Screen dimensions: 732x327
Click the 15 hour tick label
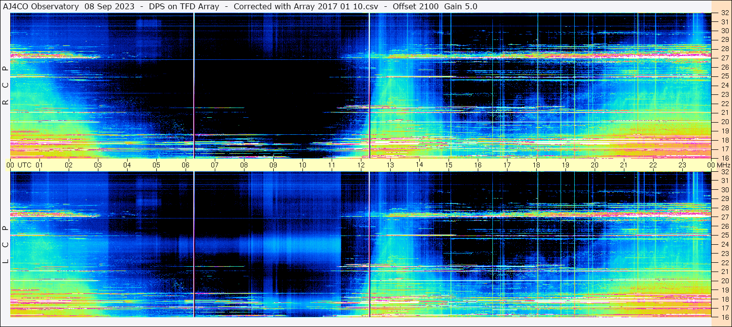point(449,165)
